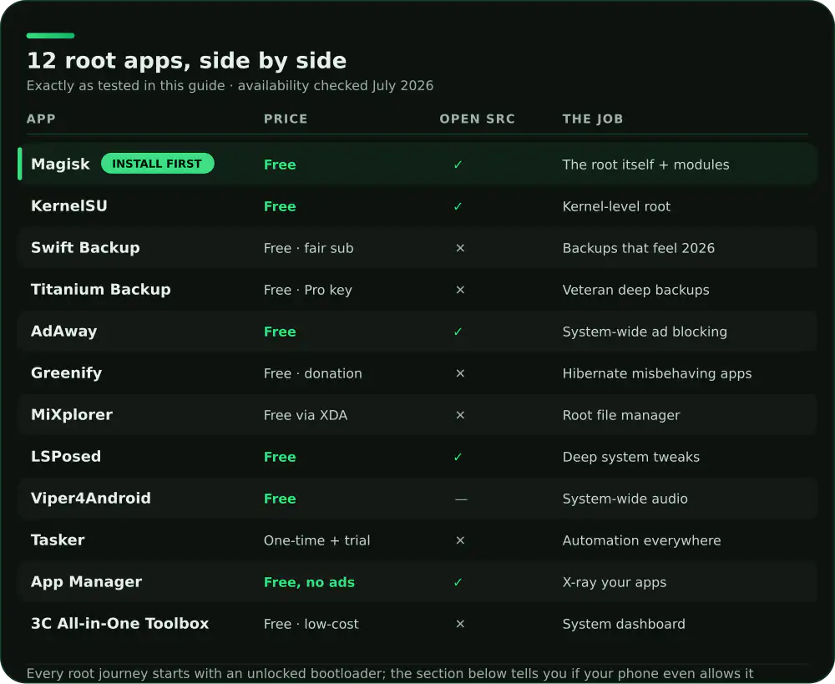Click the PRICE column header

point(286,119)
